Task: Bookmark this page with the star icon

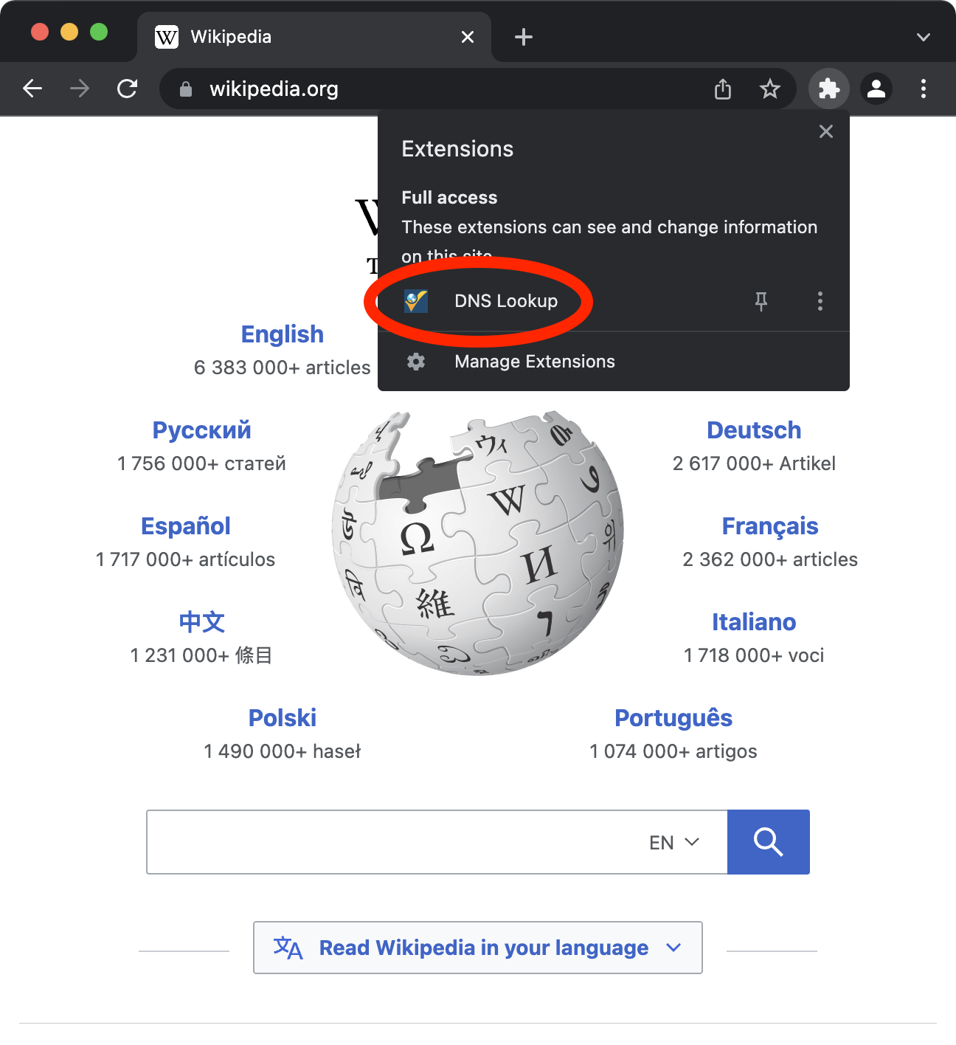Action: tap(769, 89)
